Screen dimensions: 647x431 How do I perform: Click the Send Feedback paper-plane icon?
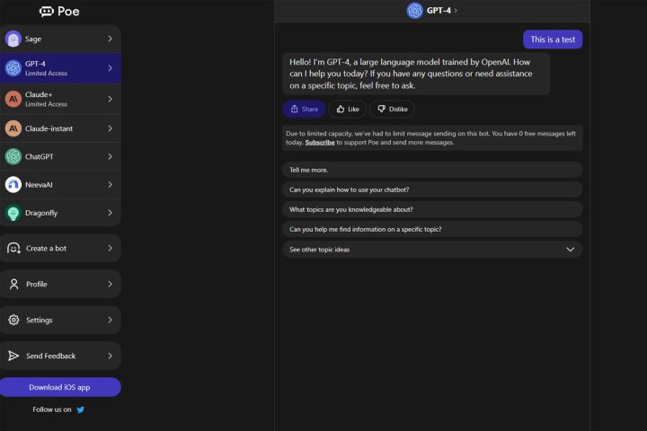[x=13, y=356]
